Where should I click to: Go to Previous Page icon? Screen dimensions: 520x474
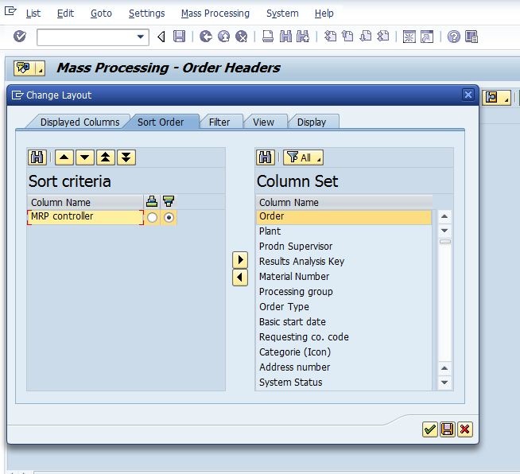click(x=347, y=36)
